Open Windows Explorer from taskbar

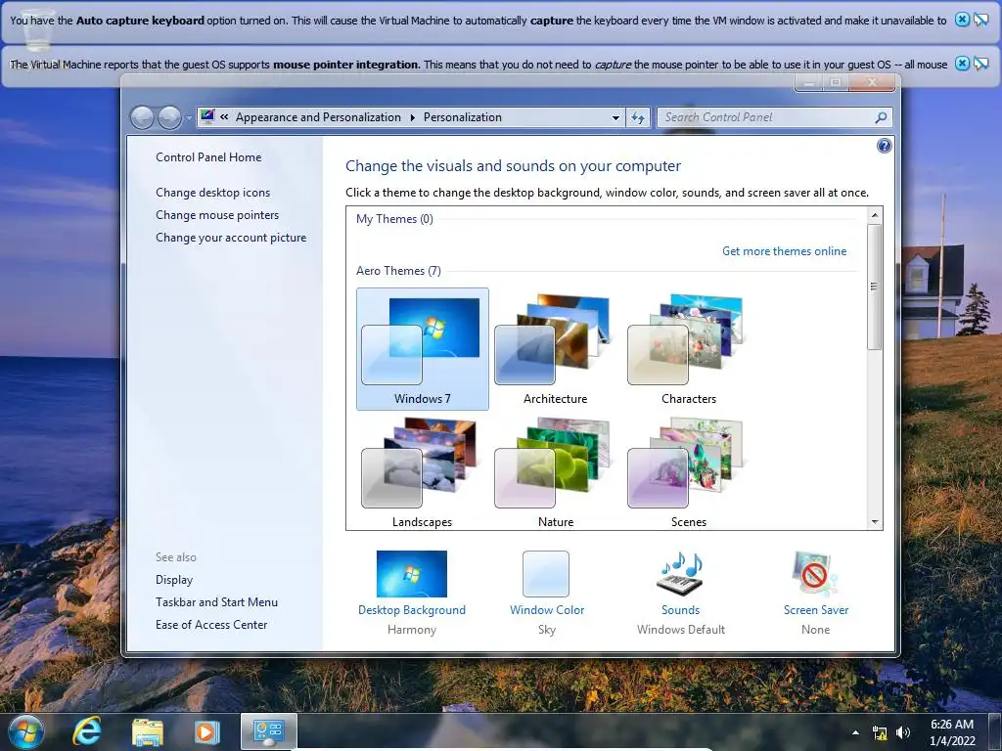tap(148, 732)
